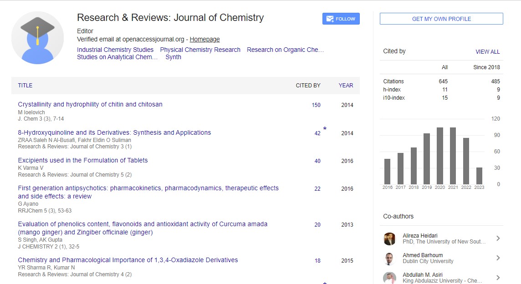Click Ahmed Barhoum's profile photo
Image resolution: width=521 pixels, height=284 pixels.
389,258
